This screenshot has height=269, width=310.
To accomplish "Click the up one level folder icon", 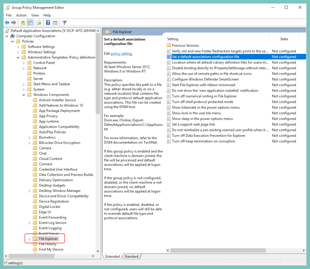I will [x=23, y=23].
